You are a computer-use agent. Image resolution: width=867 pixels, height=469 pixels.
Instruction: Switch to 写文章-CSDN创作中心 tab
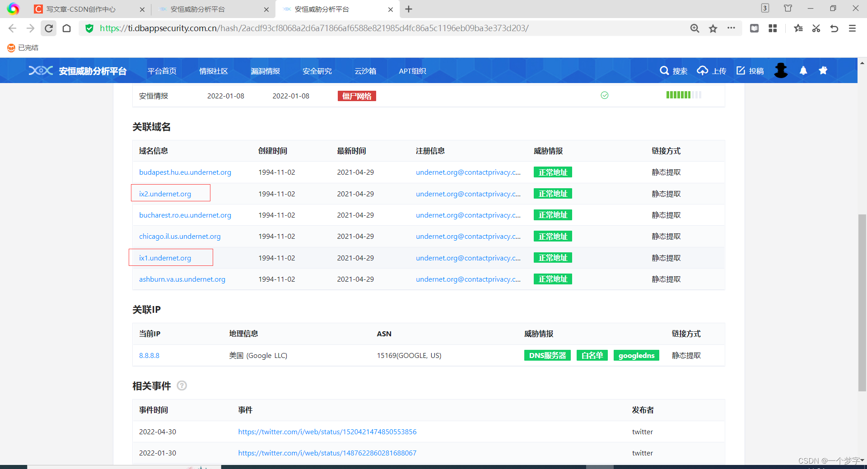click(81, 9)
